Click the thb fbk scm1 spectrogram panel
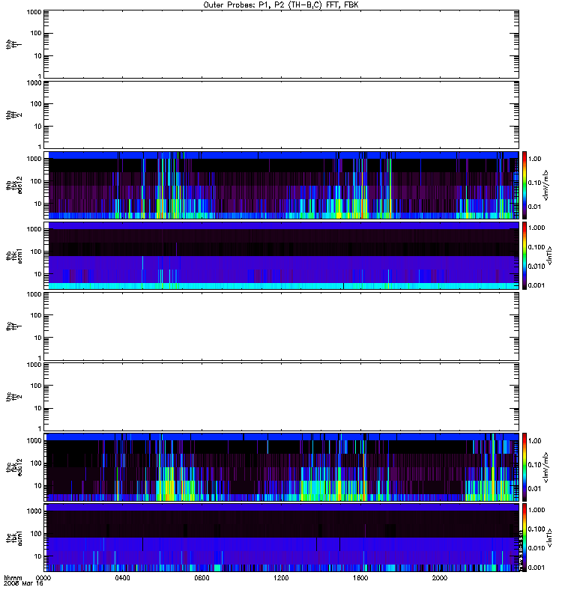The image size is (562, 599). [x=282, y=255]
